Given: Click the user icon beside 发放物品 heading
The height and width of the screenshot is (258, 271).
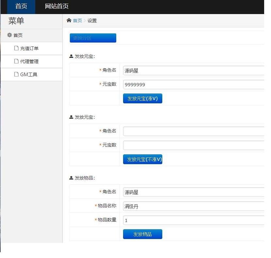Looking at the screenshot, I should 72,178.
